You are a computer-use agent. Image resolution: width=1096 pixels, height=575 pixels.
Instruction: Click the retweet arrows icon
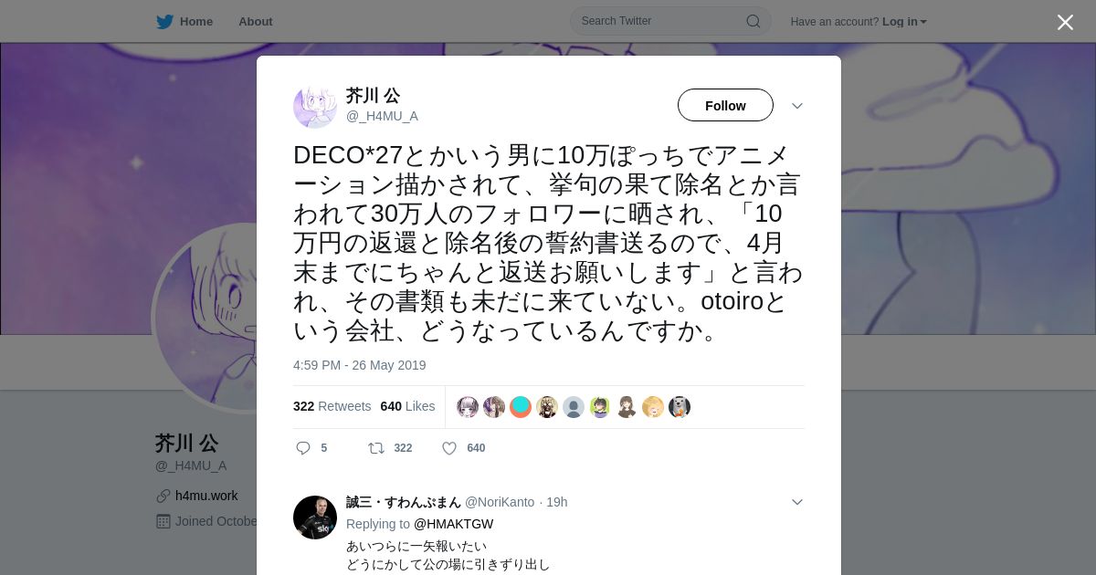point(376,448)
